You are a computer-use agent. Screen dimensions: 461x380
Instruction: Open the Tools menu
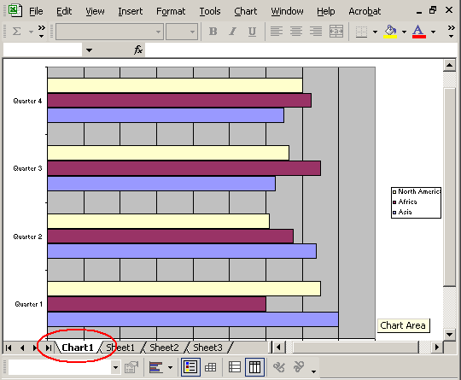click(x=210, y=11)
